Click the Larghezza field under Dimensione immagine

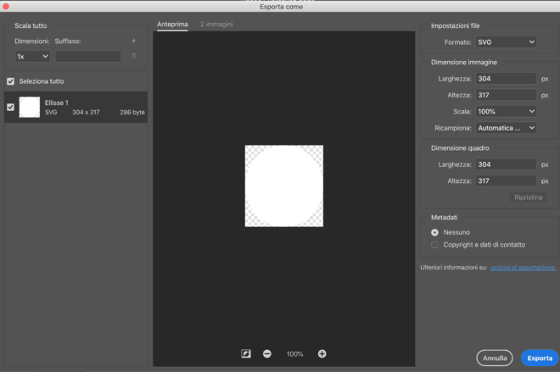pyautogui.click(x=506, y=79)
